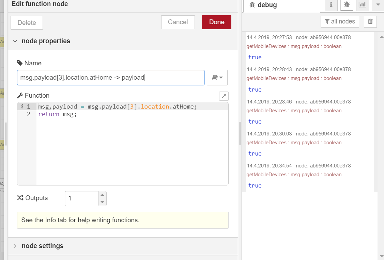384x260 pixels.
Task: Open the info sidebar tab
Action: (331, 5)
